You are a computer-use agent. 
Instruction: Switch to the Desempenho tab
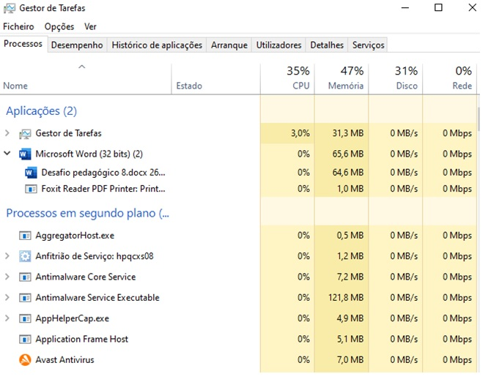coord(77,45)
